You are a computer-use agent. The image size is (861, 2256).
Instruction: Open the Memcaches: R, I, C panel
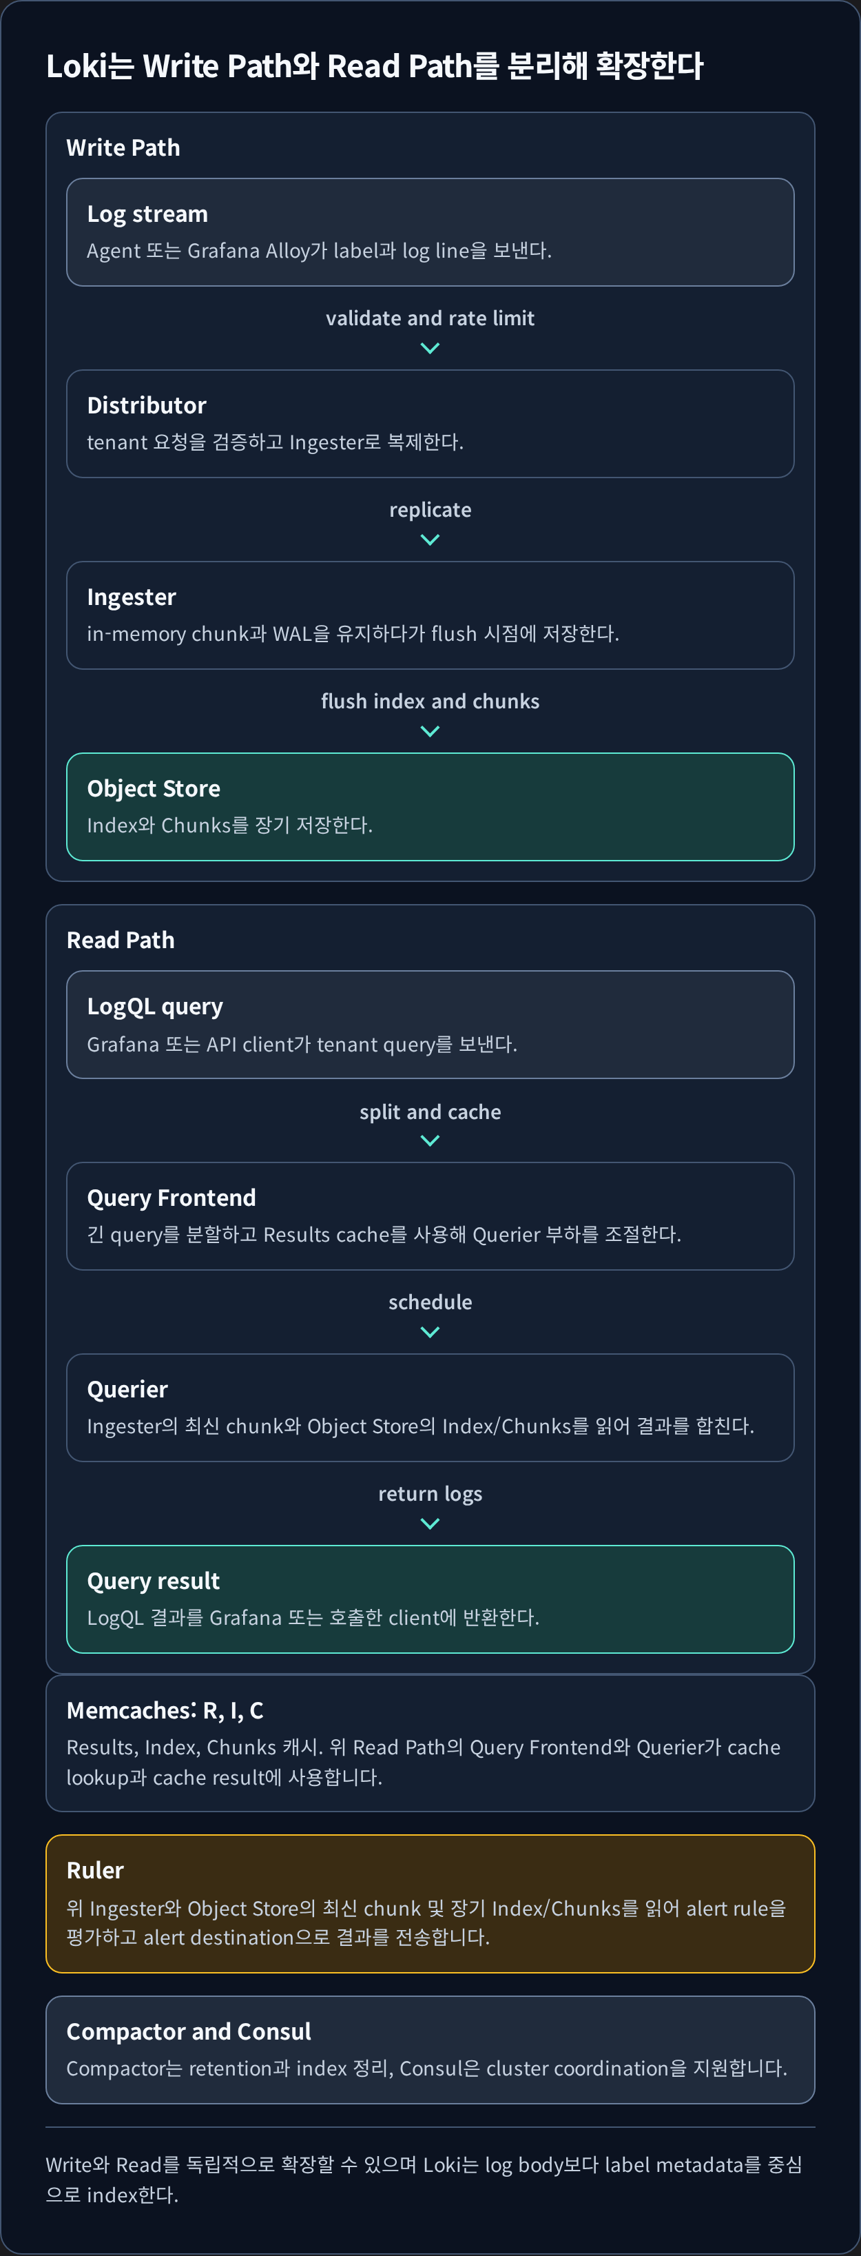click(x=430, y=1743)
